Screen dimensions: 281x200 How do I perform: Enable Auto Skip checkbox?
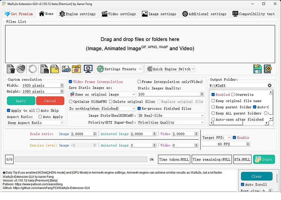[38, 111]
